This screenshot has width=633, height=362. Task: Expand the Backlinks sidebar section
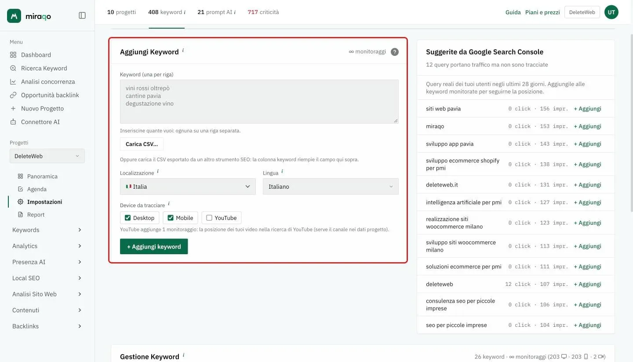click(47, 326)
